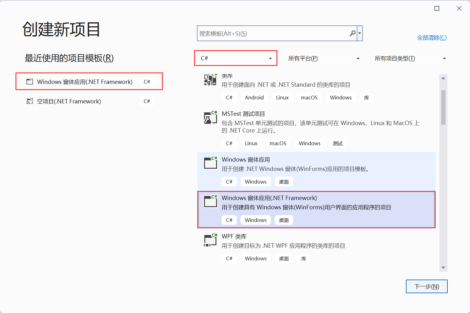Click the 下一步 button
The width and height of the screenshot is (470, 313).
[427, 286]
